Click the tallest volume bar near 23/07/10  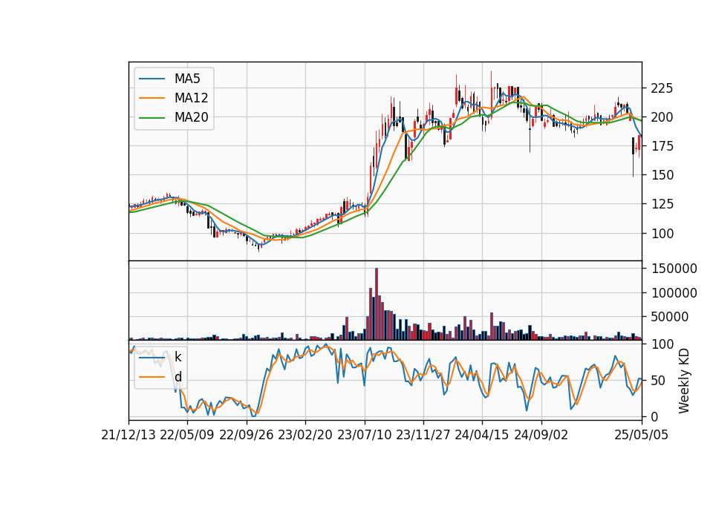(377, 304)
